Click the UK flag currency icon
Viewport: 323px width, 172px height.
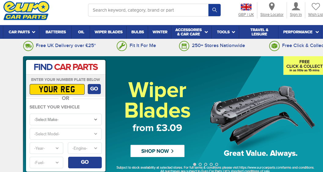[246, 7]
